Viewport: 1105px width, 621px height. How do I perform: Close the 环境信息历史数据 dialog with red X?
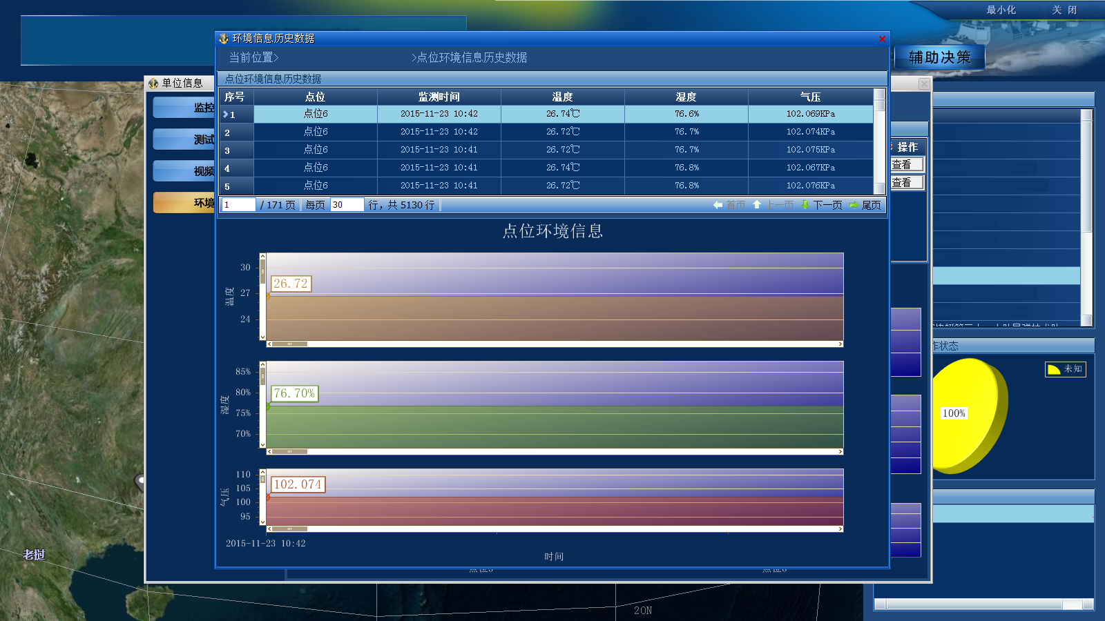tap(882, 39)
